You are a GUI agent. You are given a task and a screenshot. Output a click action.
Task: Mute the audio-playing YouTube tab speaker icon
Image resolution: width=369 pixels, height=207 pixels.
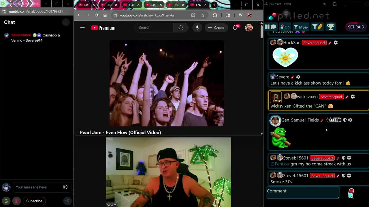199,5
